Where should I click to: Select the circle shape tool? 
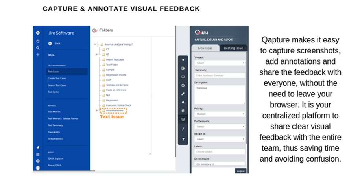[x=183, y=85]
